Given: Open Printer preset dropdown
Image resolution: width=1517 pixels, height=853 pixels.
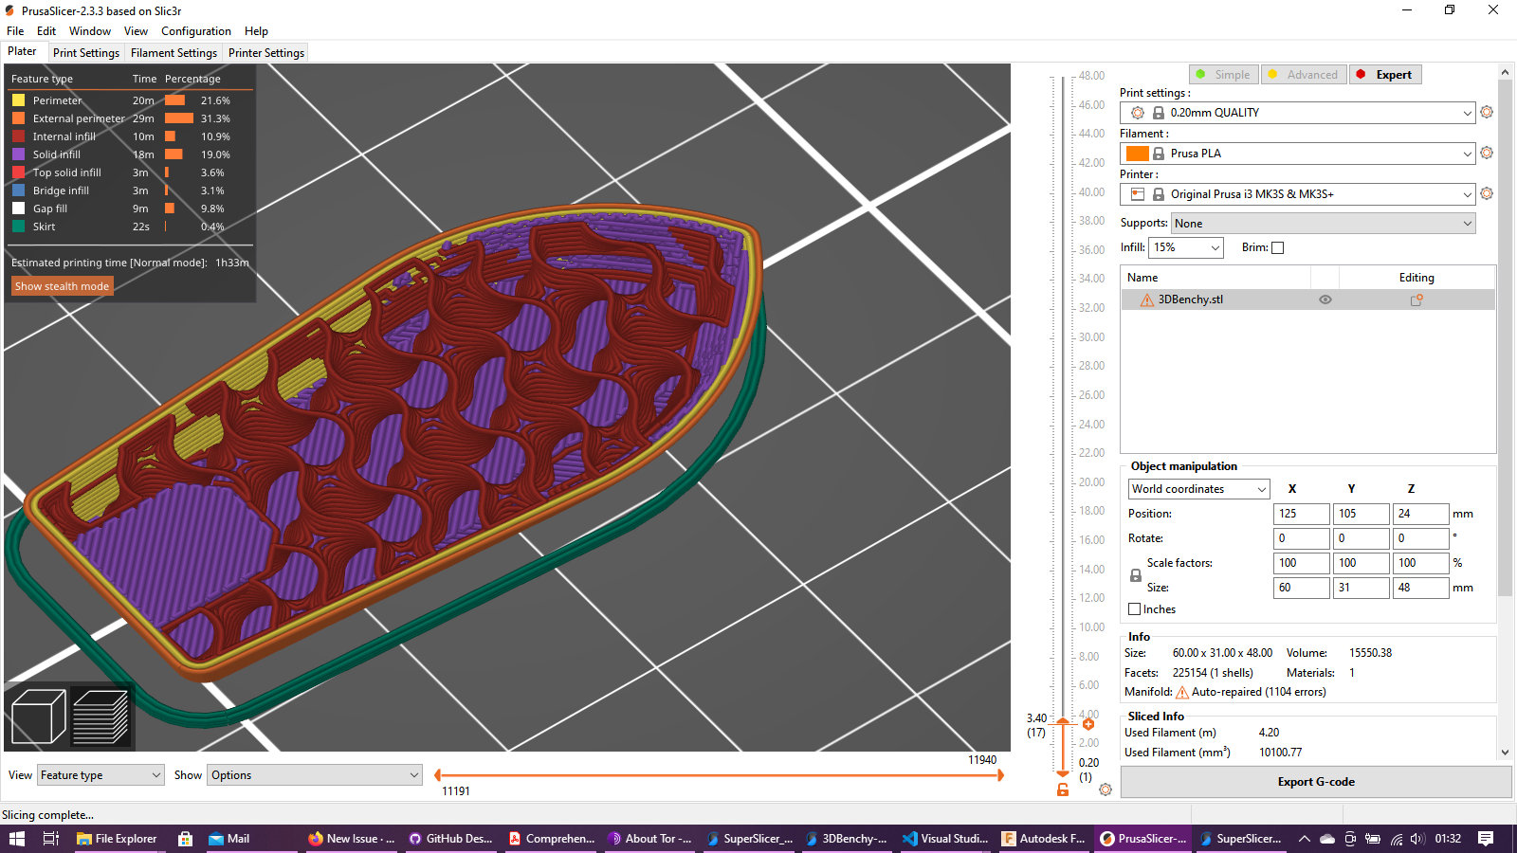Looking at the screenshot, I should click(1298, 193).
